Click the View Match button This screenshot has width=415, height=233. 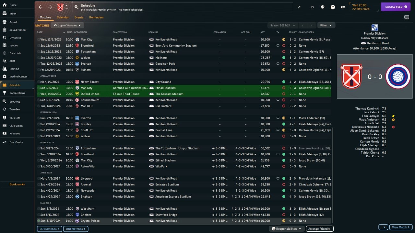pyautogui.click(x=401, y=227)
